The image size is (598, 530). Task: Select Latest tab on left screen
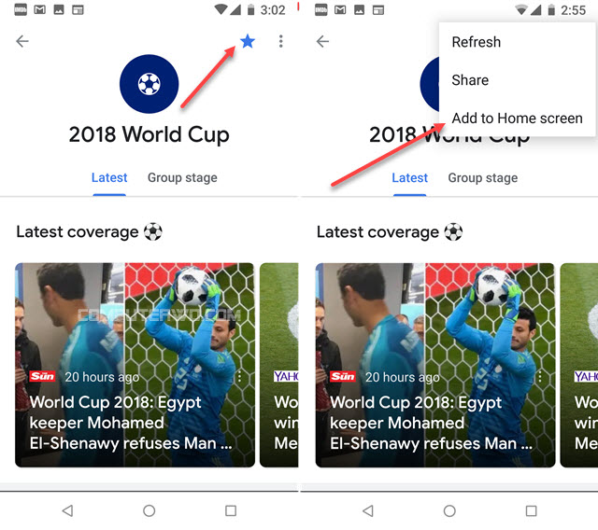coord(109,178)
